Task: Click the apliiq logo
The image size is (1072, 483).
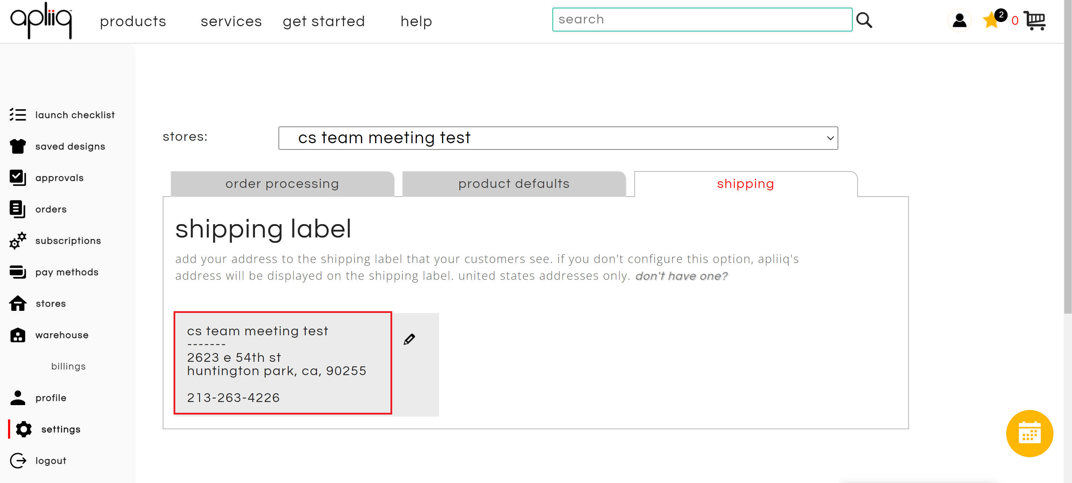Action: click(x=41, y=20)
